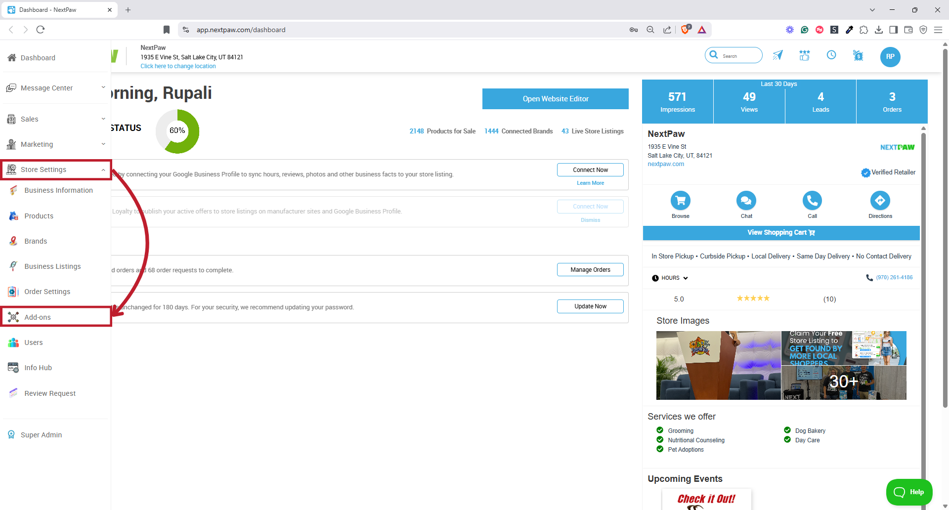Expand the HOURS dropdown

coord(670,278)
